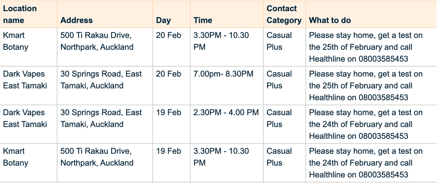Select the instructions cell for Dark Vapes 19 Feb
The width and height of the screenshot is (441, 183).
(x=365, y=124)
